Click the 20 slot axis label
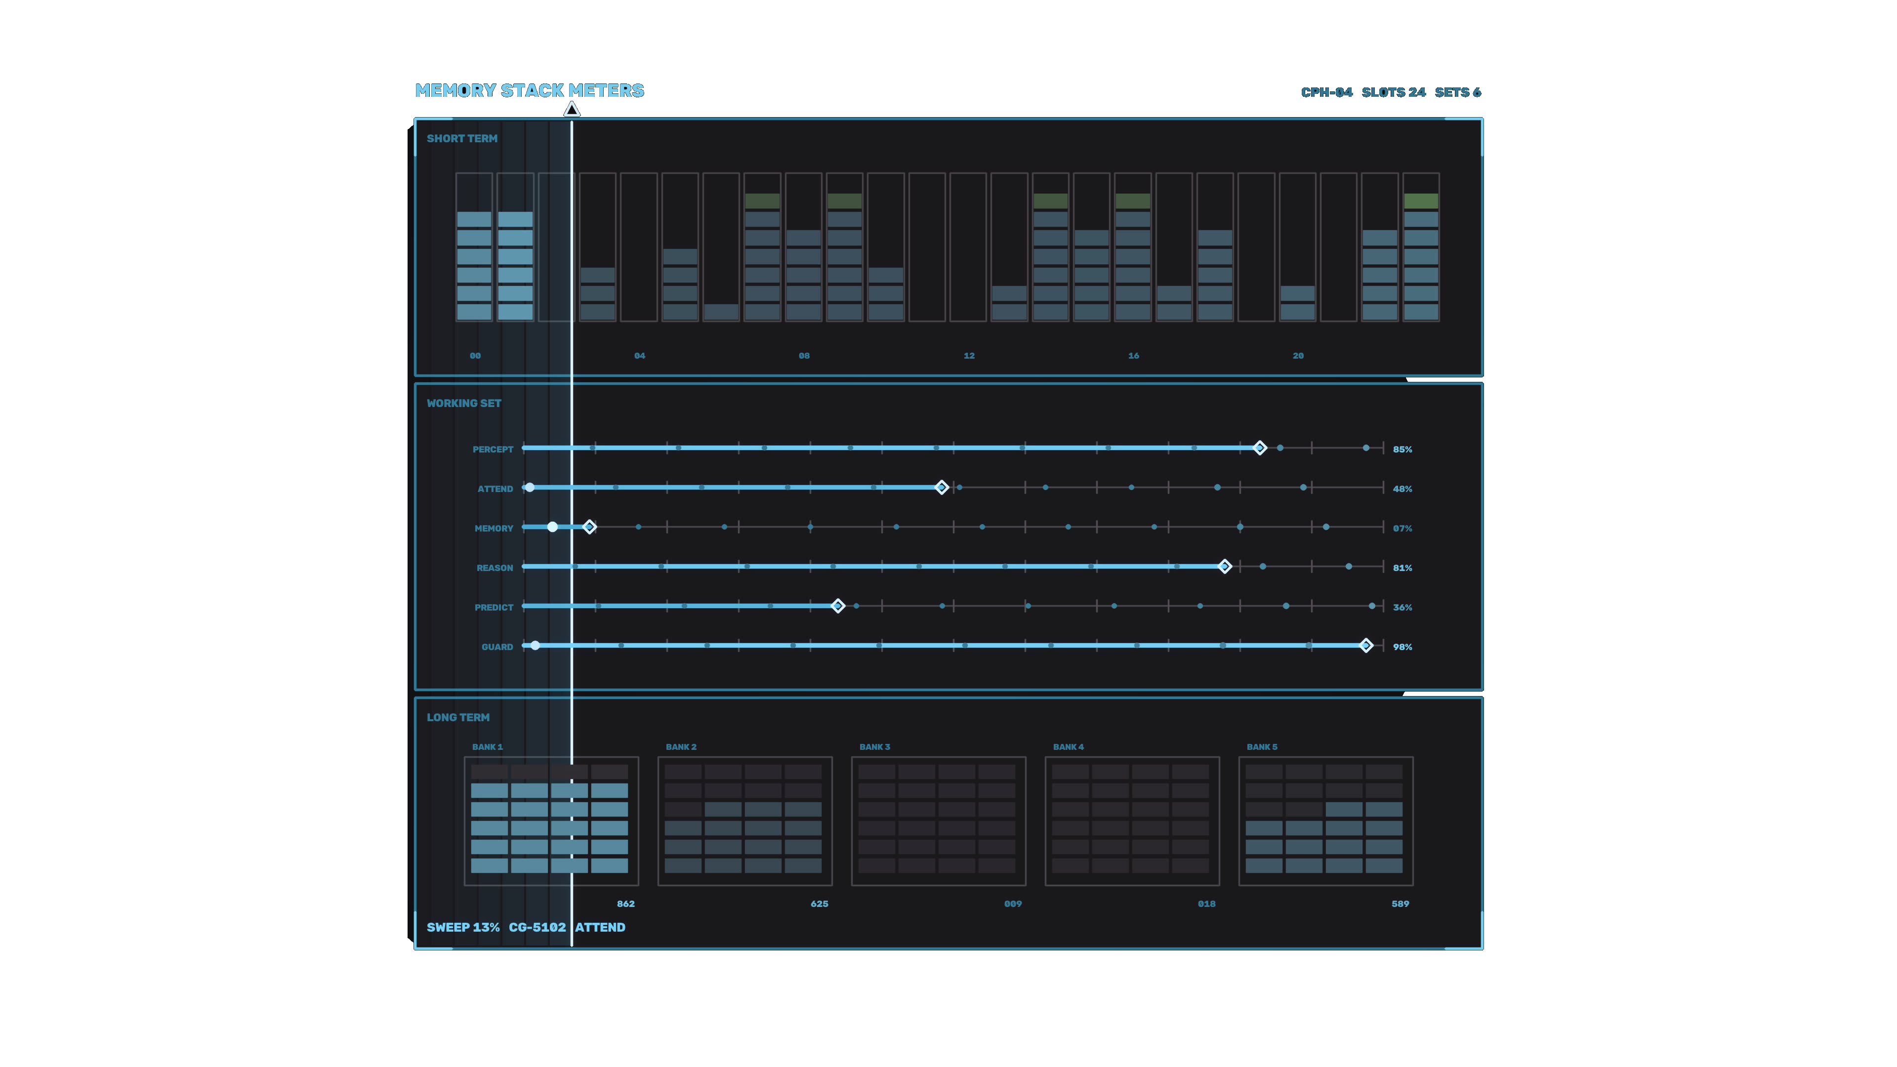The width and height of the screenshot is (1897, 1067). (1298, 356)
